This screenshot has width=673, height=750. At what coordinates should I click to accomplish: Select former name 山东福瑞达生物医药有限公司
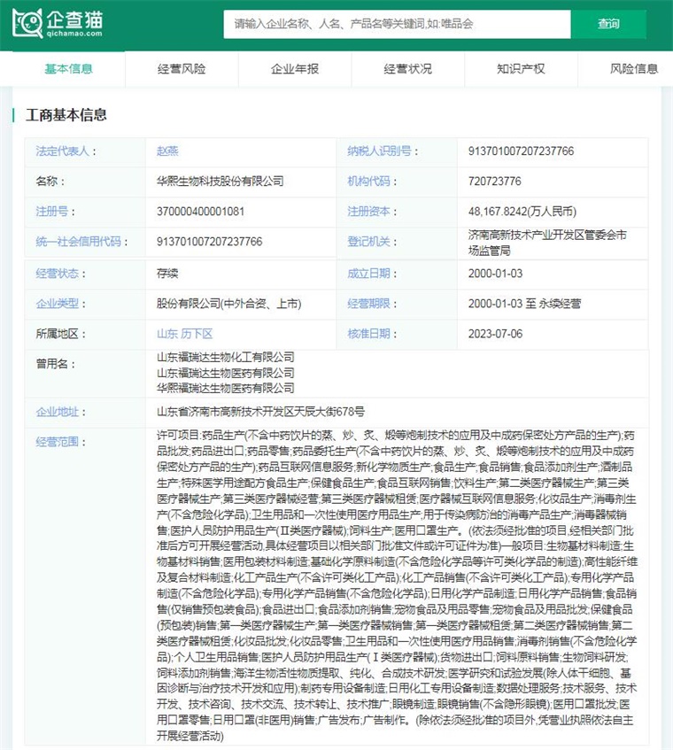(225, 373)
